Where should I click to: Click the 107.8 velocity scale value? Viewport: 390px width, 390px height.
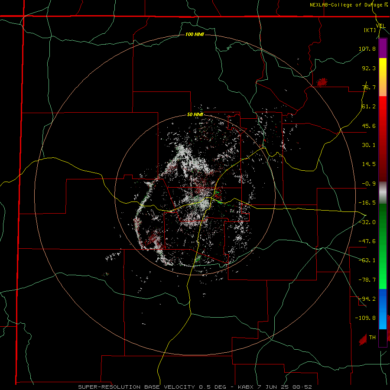(x=367, y=49)
